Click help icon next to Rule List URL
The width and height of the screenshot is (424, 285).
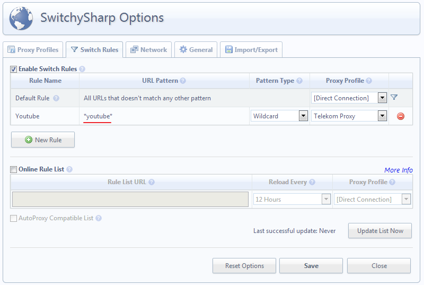click(152, 182)
